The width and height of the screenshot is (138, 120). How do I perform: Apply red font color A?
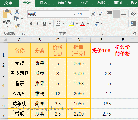pyautogui.click(x=83, y=24)
